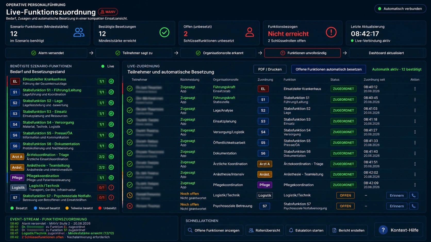Screen dimensions: 431x242
Task: Click the phone icon in Logistik/Technik row
Action: (413, 195)
